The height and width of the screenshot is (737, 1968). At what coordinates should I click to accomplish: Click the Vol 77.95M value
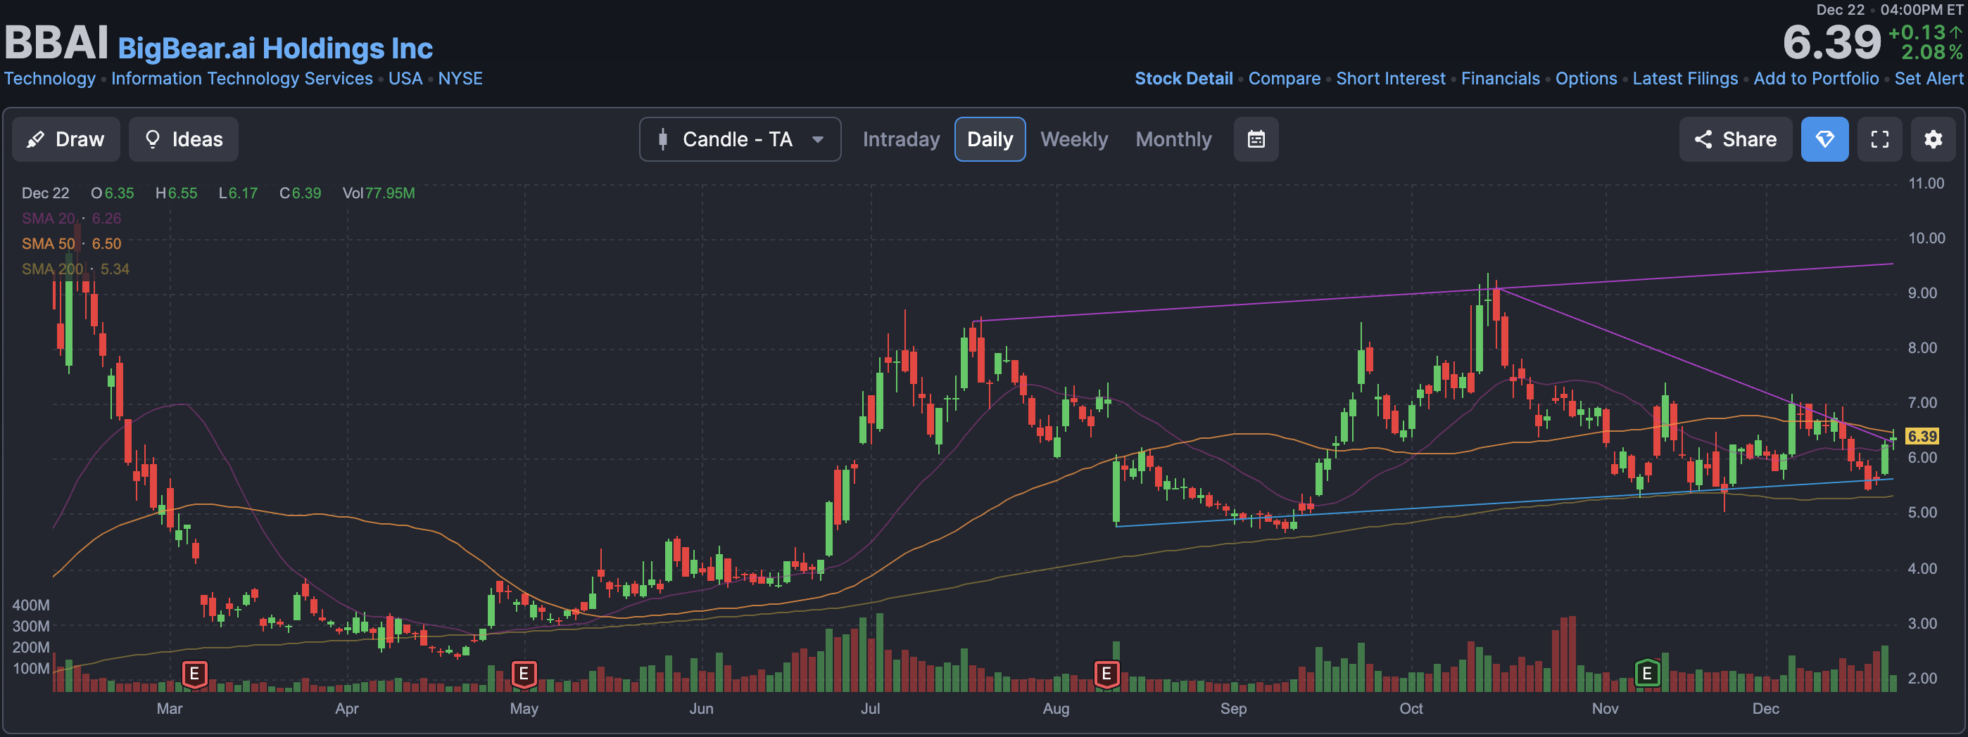tap(378, 193)
